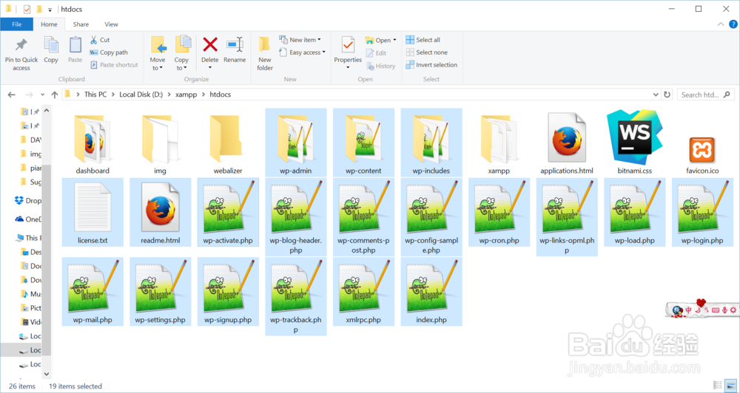Select bitnami.css WebStorm file
The width and height of the screenshot is (740, 393).
[x=635, y=143]
